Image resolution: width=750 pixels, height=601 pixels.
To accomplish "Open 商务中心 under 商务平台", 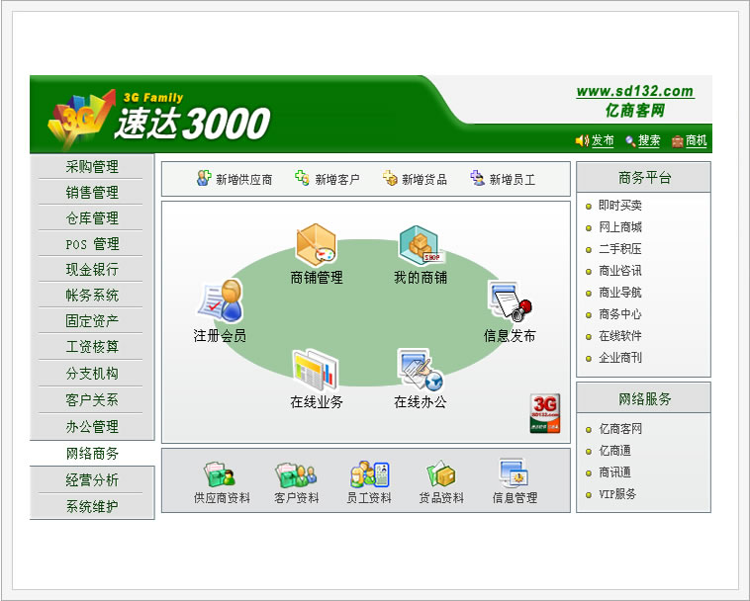I will click(620, 314).
